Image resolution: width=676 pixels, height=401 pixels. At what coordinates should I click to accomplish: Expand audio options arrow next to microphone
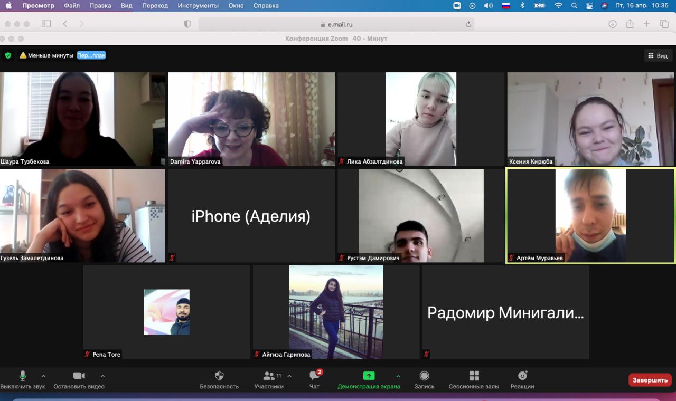[43, 376]
